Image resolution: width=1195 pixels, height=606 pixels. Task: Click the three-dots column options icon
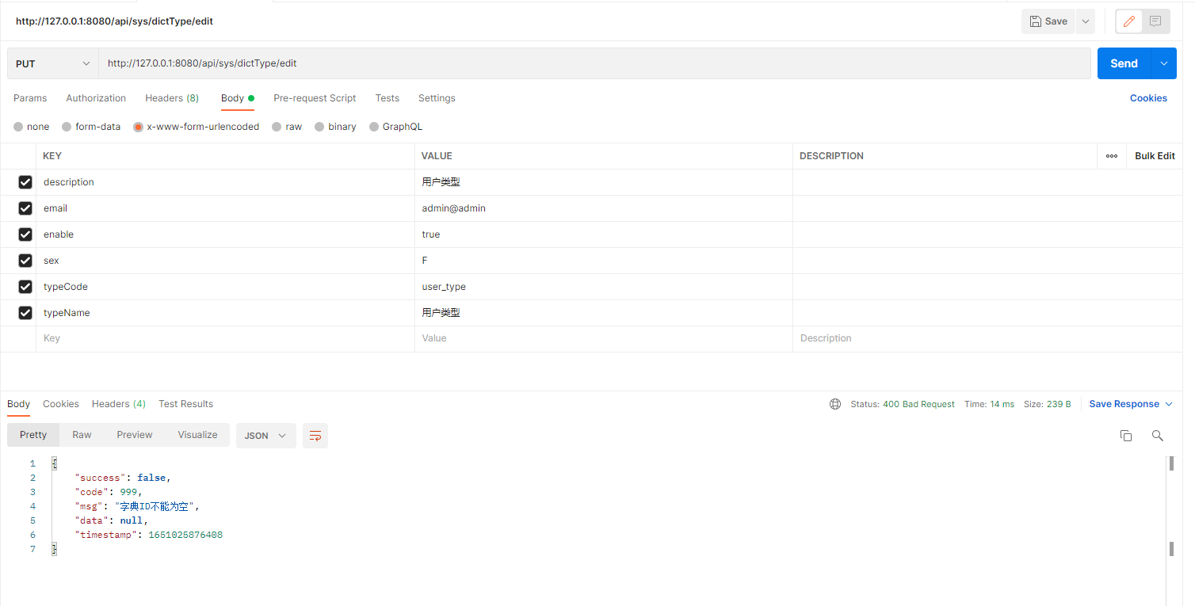pos(1112,156)
